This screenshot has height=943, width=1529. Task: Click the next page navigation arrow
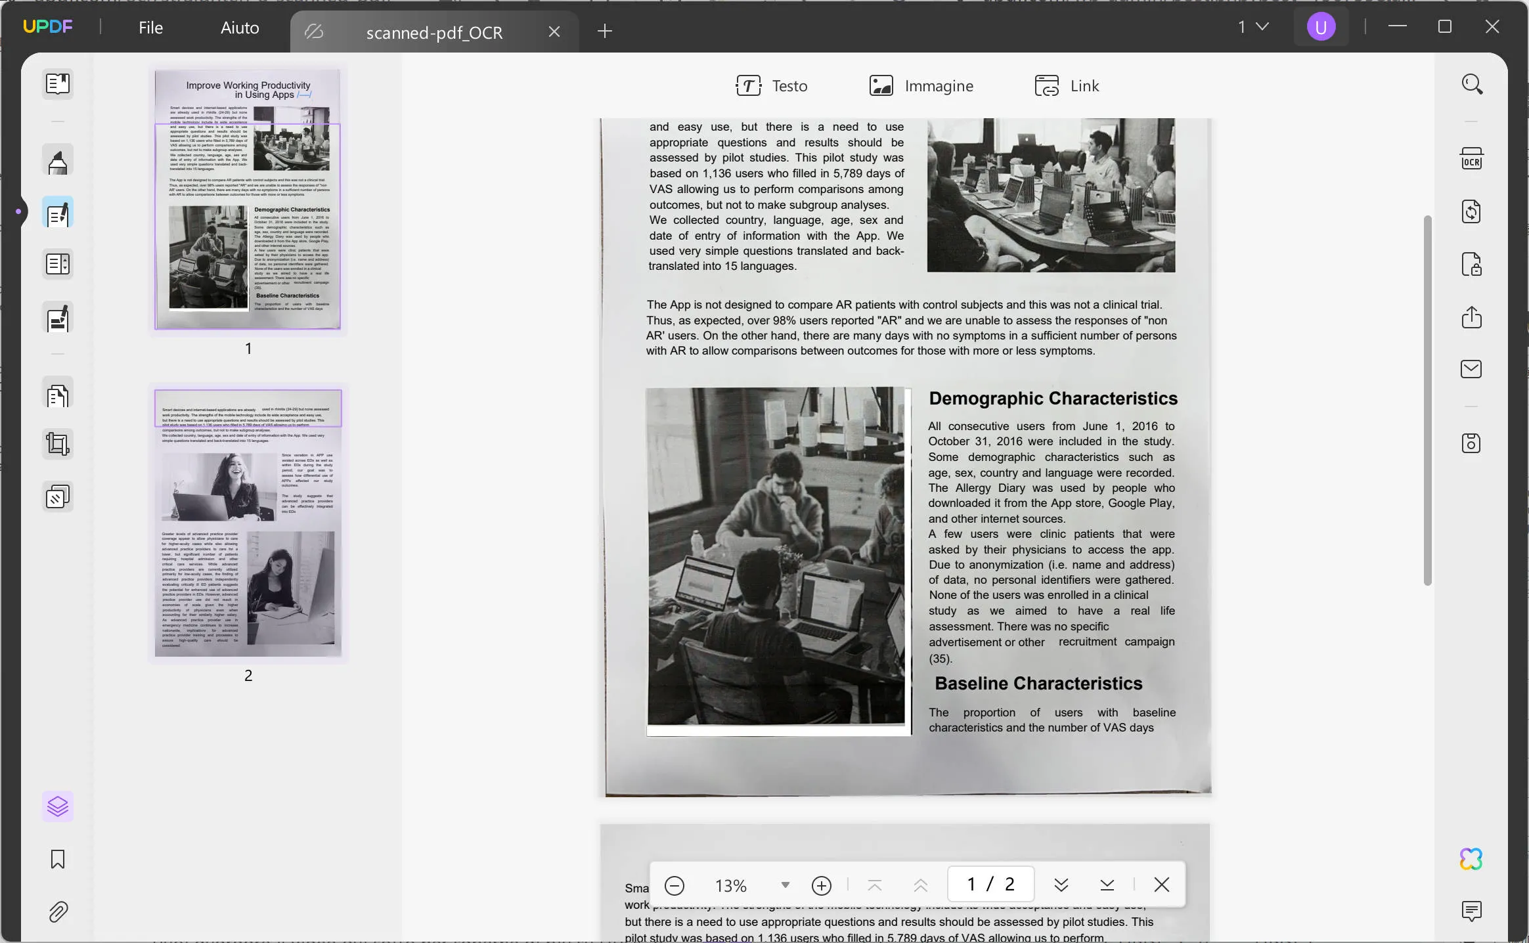[1061, 884]
